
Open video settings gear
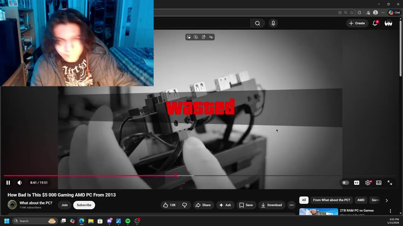point(368,183)
